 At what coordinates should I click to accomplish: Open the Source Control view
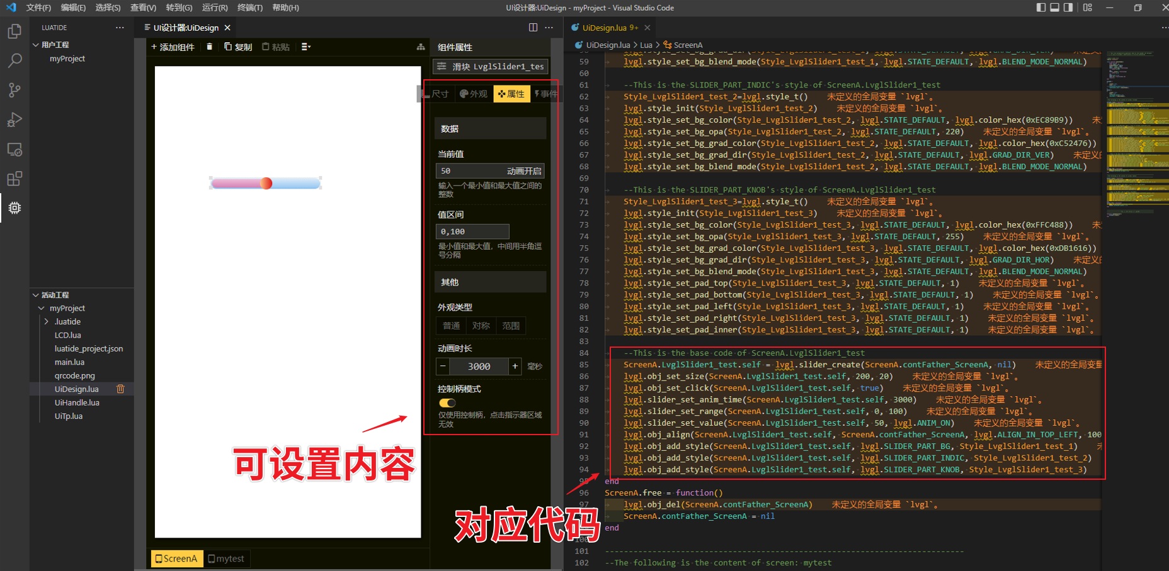tap(14, 90)
